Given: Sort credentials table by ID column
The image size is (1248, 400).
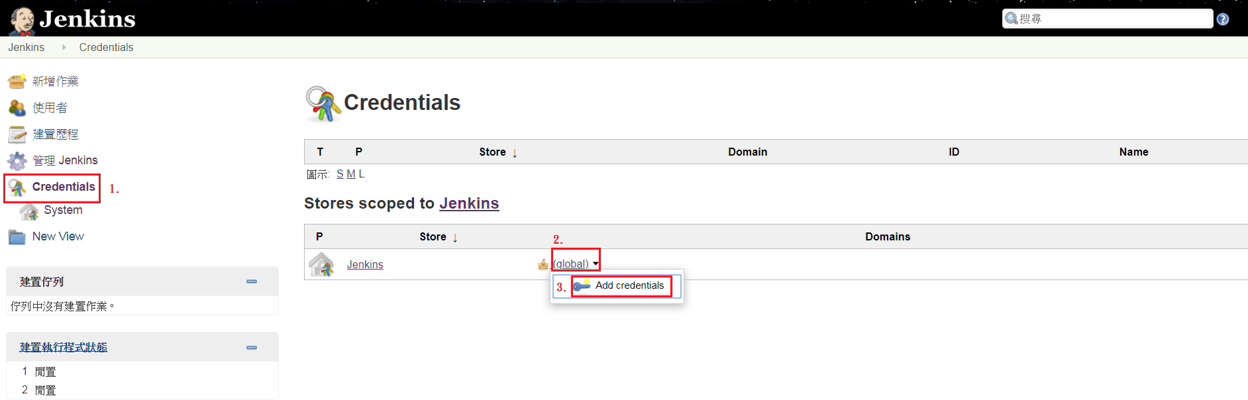Looking at the screenshot, I should [x=954, y=152].
